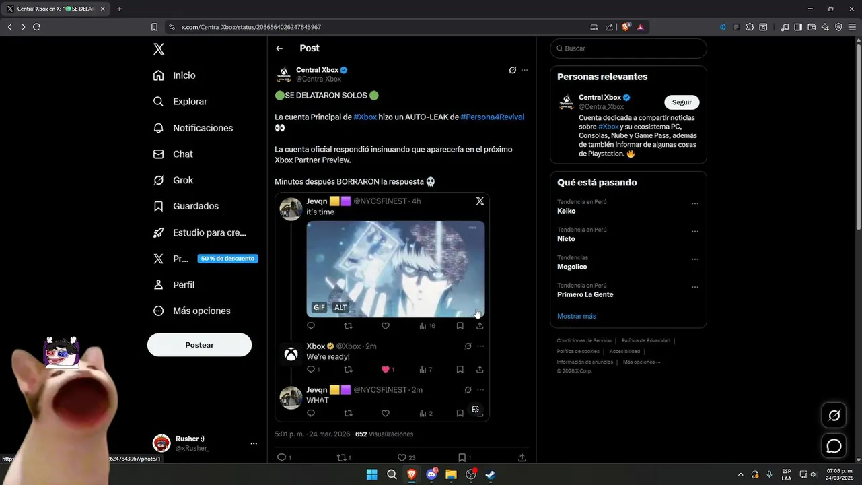Image resolution: width=862 pixels, height=485 pixels.
Task: Open Steam from the taskbar
Action: 491,474
